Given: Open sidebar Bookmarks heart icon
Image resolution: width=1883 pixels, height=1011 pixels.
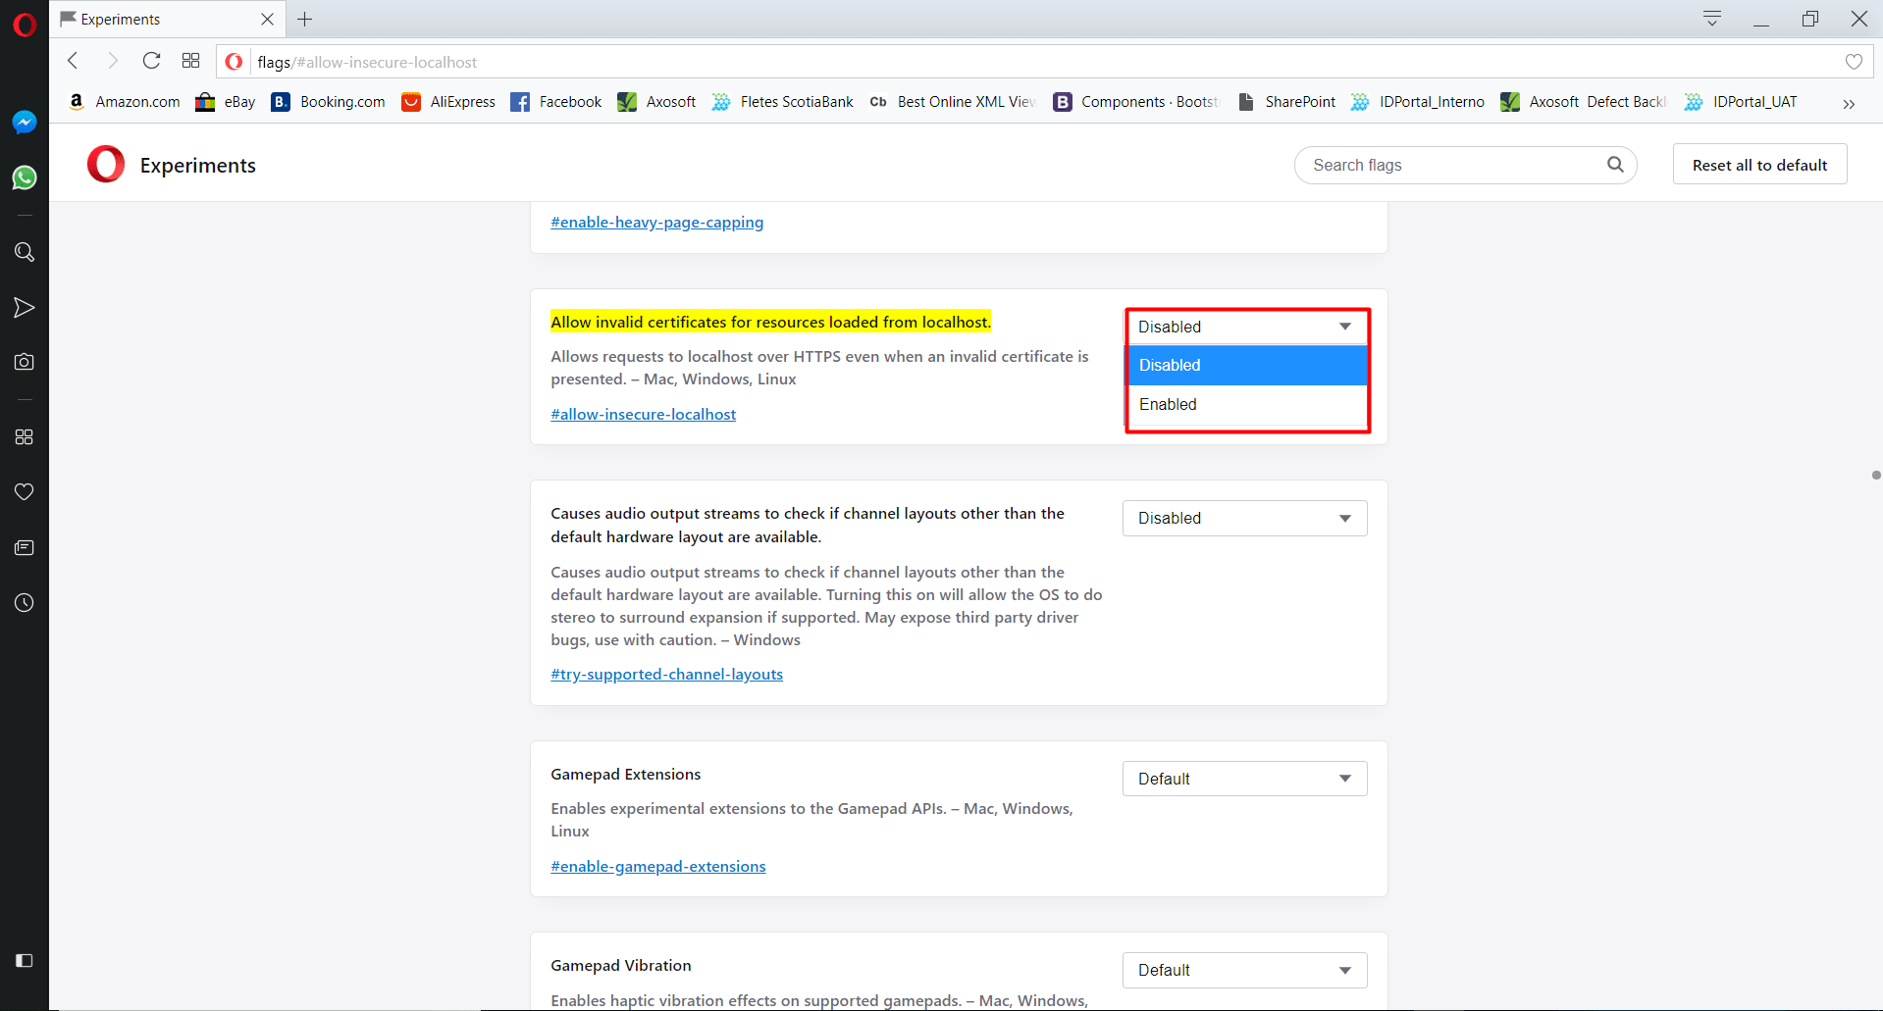Looking at the screenshot, I should [x=25, y=491].
